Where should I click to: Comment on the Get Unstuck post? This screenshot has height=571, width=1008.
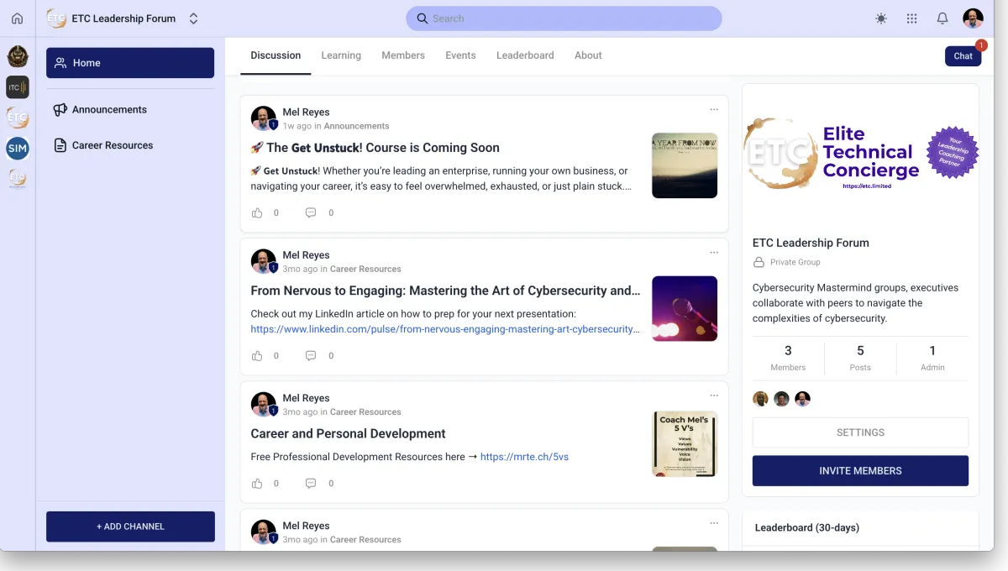[x=311, y=212]
